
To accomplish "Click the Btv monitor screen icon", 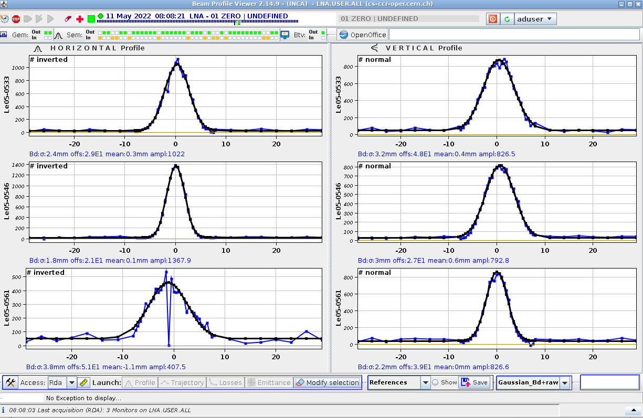I will [x=285, y=35].
